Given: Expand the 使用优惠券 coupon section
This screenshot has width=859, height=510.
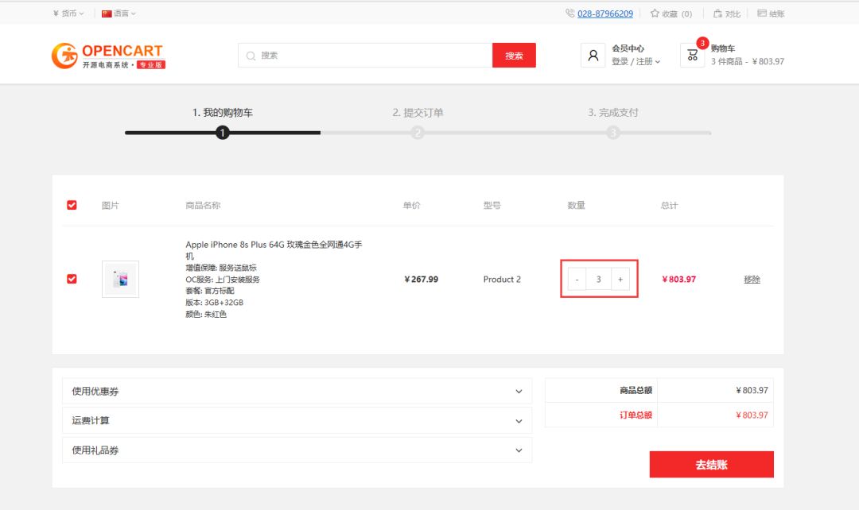Looking at the screenshot, I should pyautogui.click(x=297, y=392).
